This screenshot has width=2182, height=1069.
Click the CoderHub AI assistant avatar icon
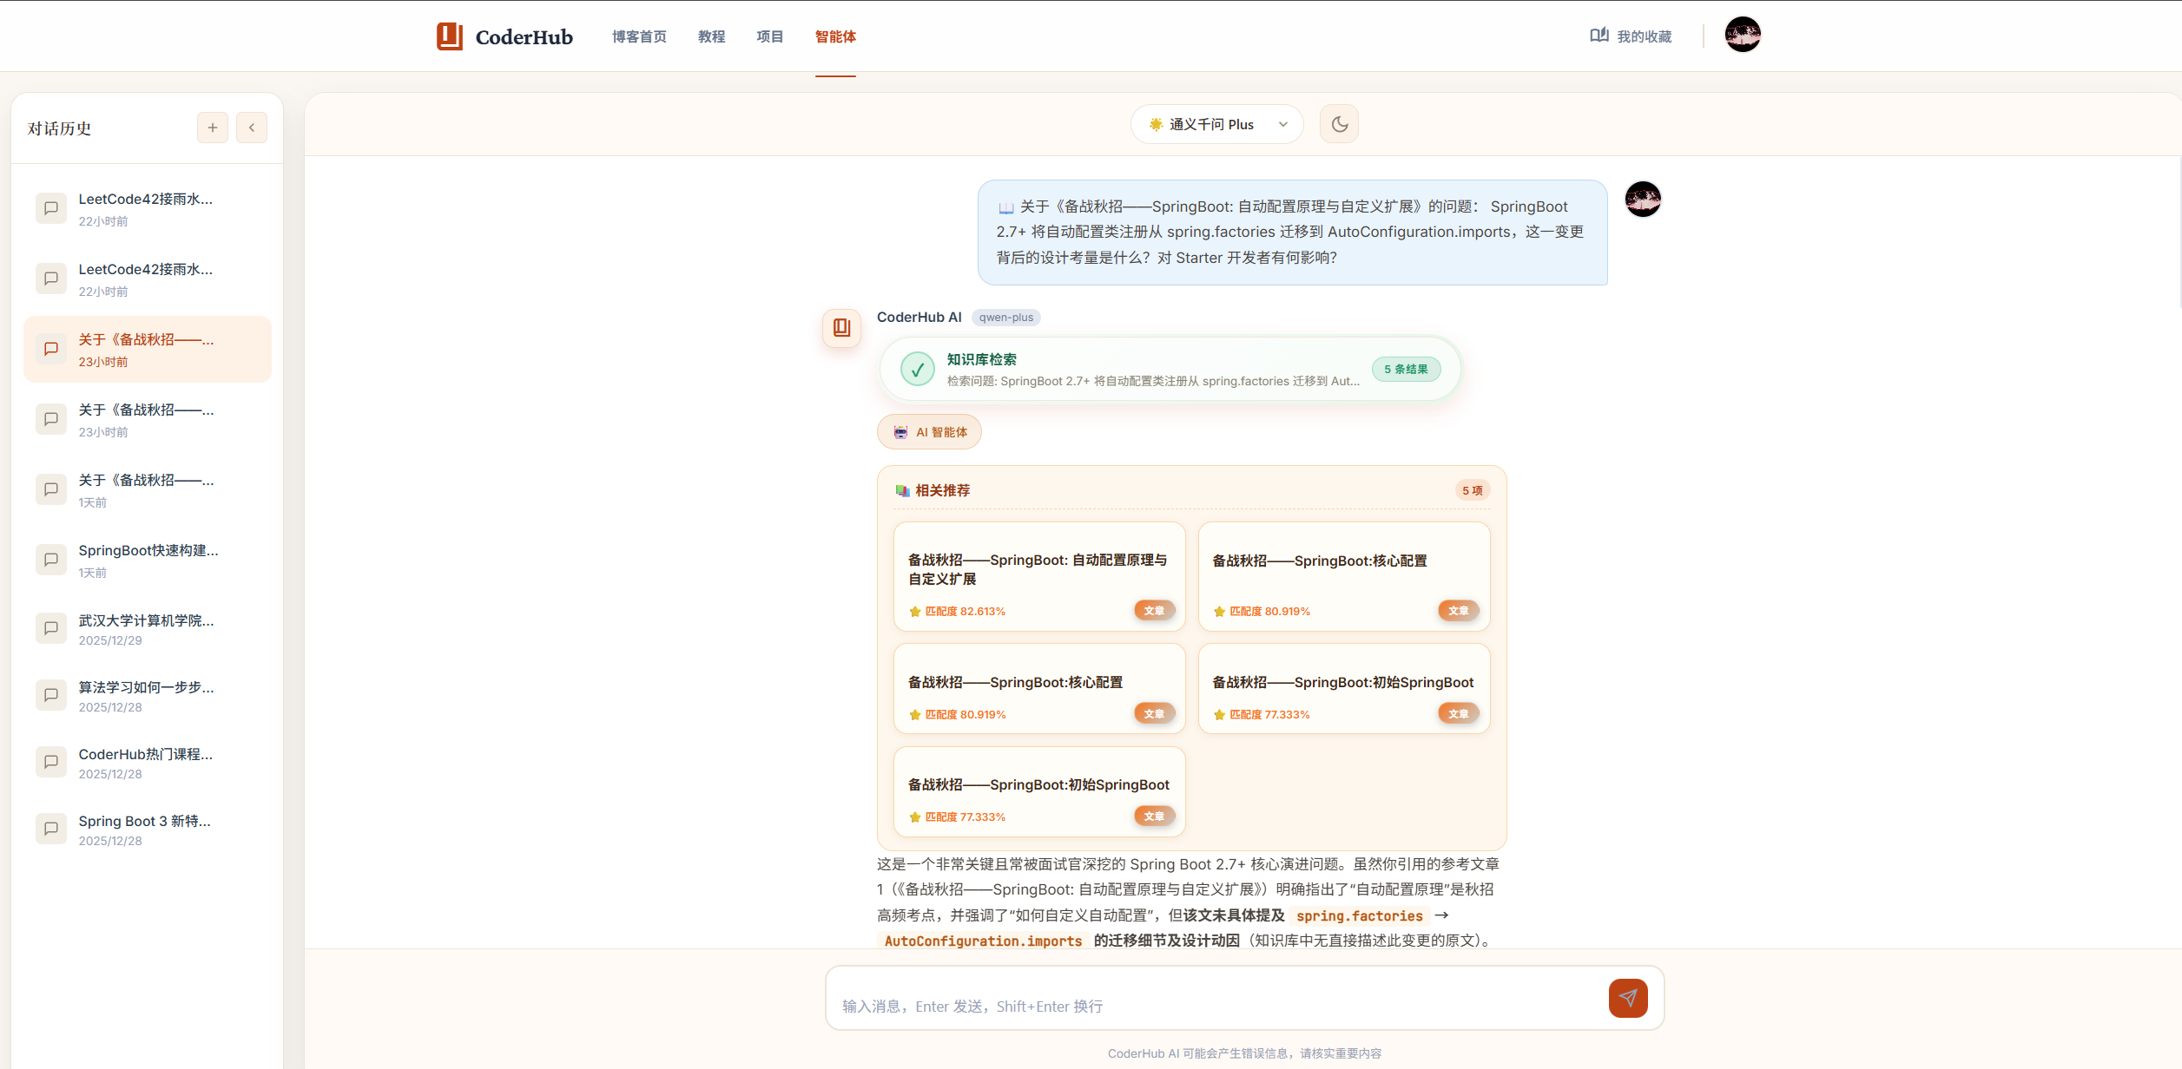point(841,328)
